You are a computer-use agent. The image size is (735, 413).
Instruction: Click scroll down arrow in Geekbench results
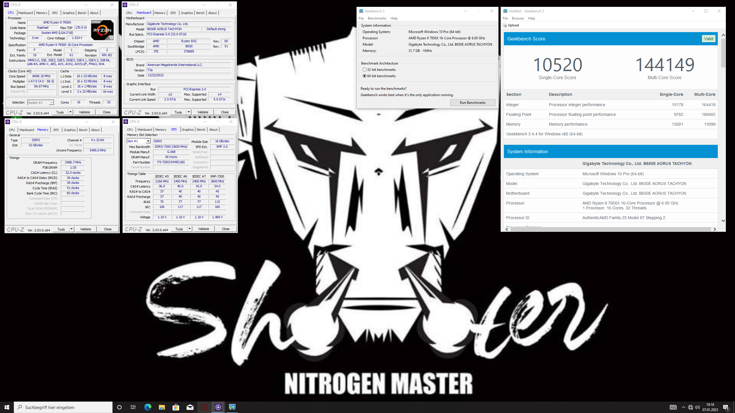(723, 221)
